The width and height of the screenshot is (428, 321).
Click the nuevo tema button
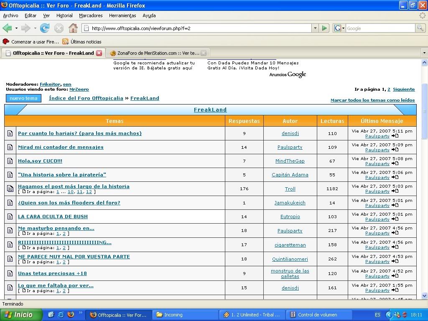pyautogui.click(x=23, y=98)
